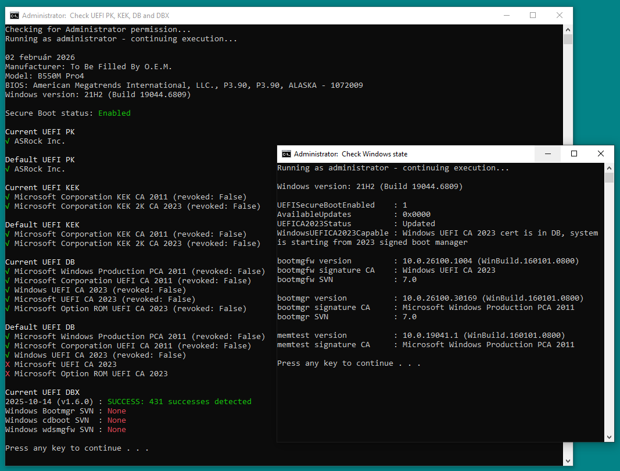Click 'Manufacturer: To Be Filled By O.E.M.' line
The image size is (620, 471).
(x=88, y=66)
